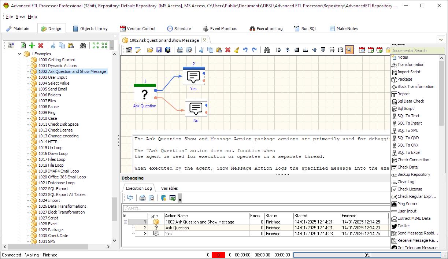Click the Sql Script object in the palette

point(406,108)
